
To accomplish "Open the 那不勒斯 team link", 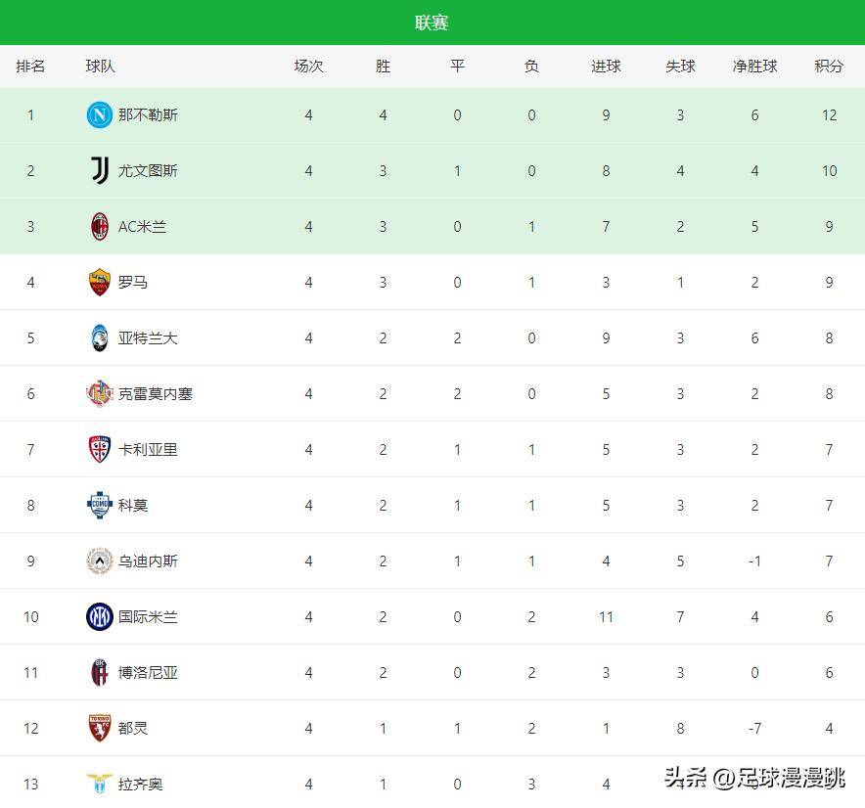I will (x=148, y=115).
